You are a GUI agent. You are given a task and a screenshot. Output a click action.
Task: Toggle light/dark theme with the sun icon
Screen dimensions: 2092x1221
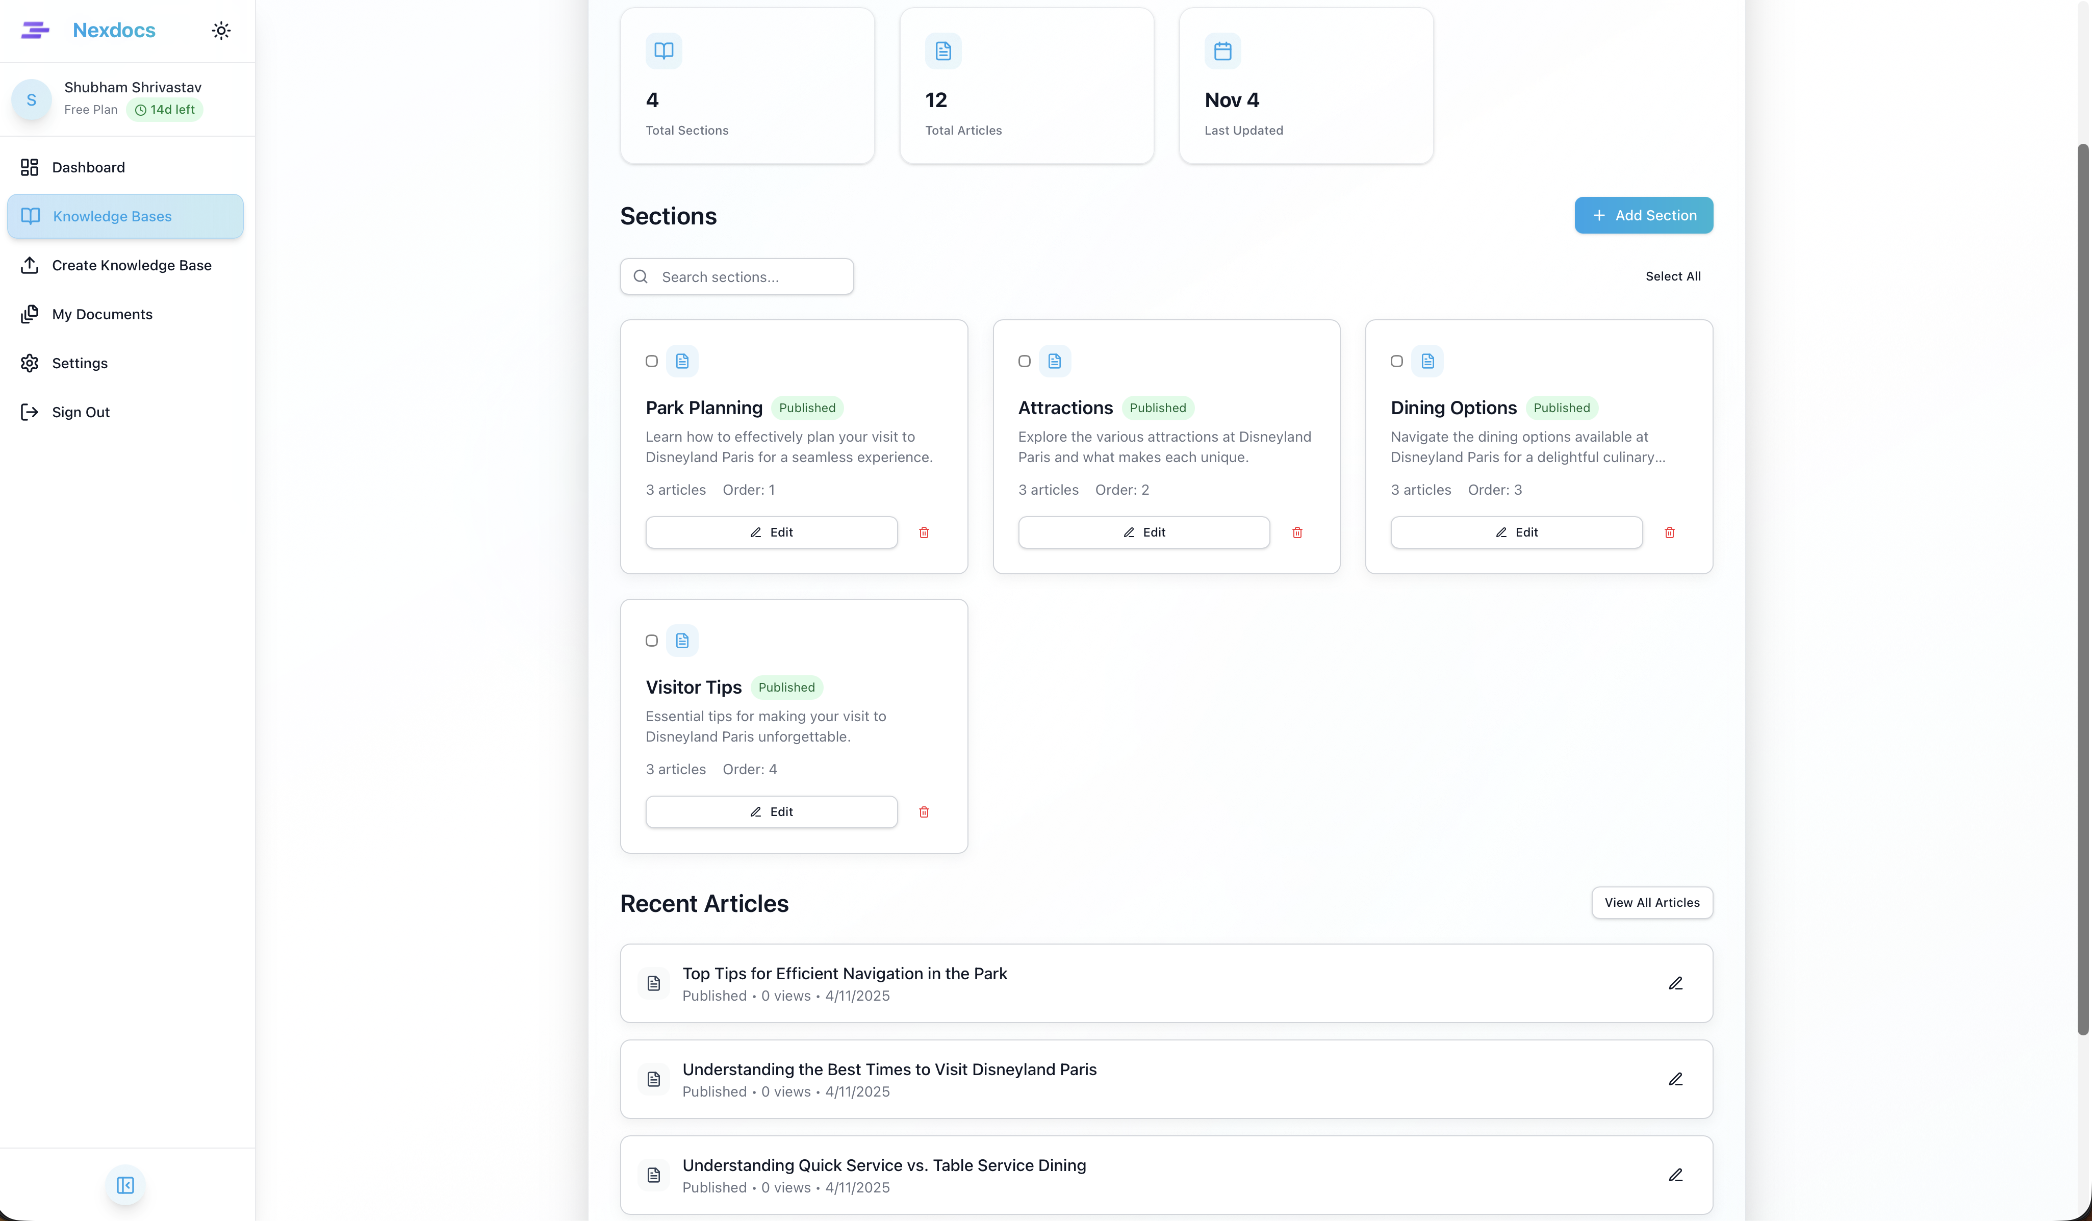pyautogui.click(x=221, y=30)
